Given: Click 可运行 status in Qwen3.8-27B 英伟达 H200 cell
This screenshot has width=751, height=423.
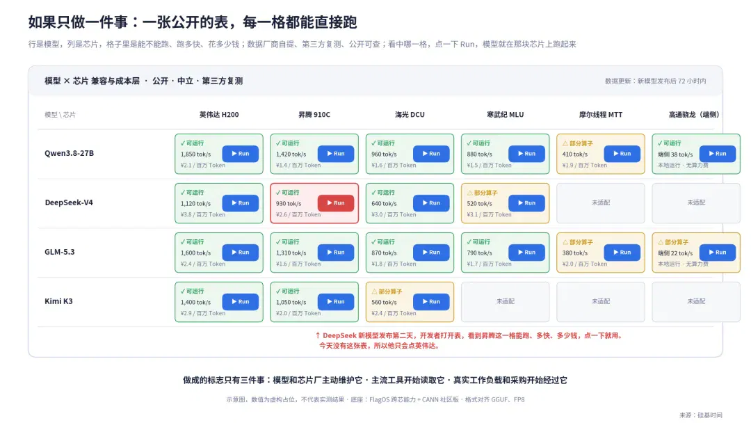Looking at the screenshot, I should click(x=192, y=143).
